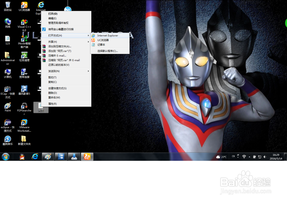Switch to the download-tray taskbar app
Image resolution: width=287 pixels, height=201 pixels.
[74, 157]
